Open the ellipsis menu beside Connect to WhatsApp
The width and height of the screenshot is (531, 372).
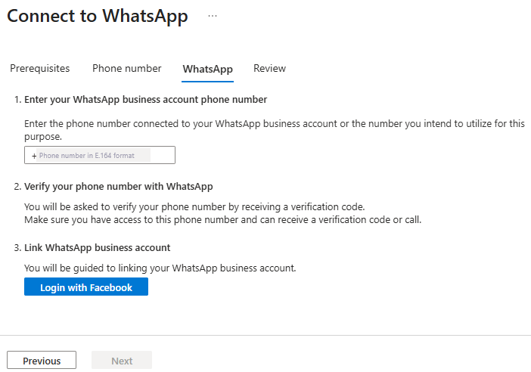click(x=213, y=16)
